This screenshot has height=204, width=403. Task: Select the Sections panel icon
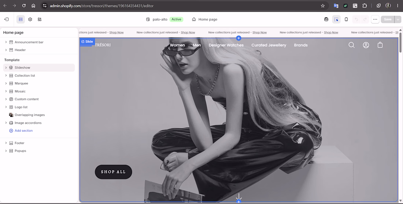click(21, 19)
